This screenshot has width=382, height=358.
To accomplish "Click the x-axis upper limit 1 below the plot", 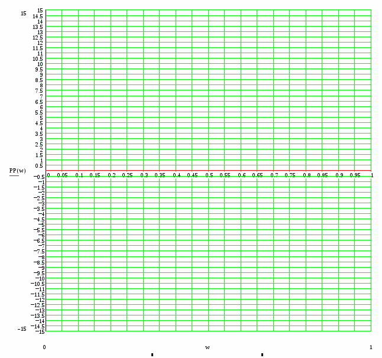I will click(371, 347).
